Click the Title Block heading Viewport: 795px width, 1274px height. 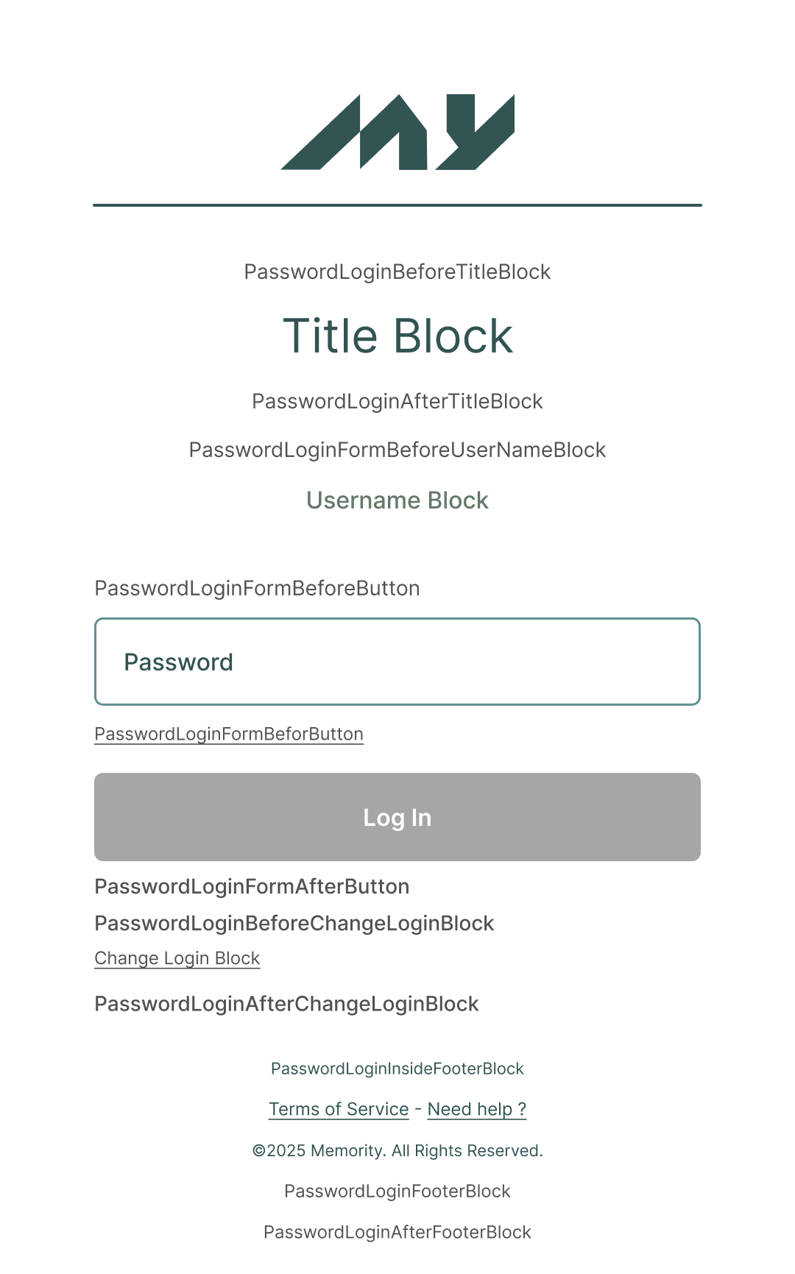(397, 336)
